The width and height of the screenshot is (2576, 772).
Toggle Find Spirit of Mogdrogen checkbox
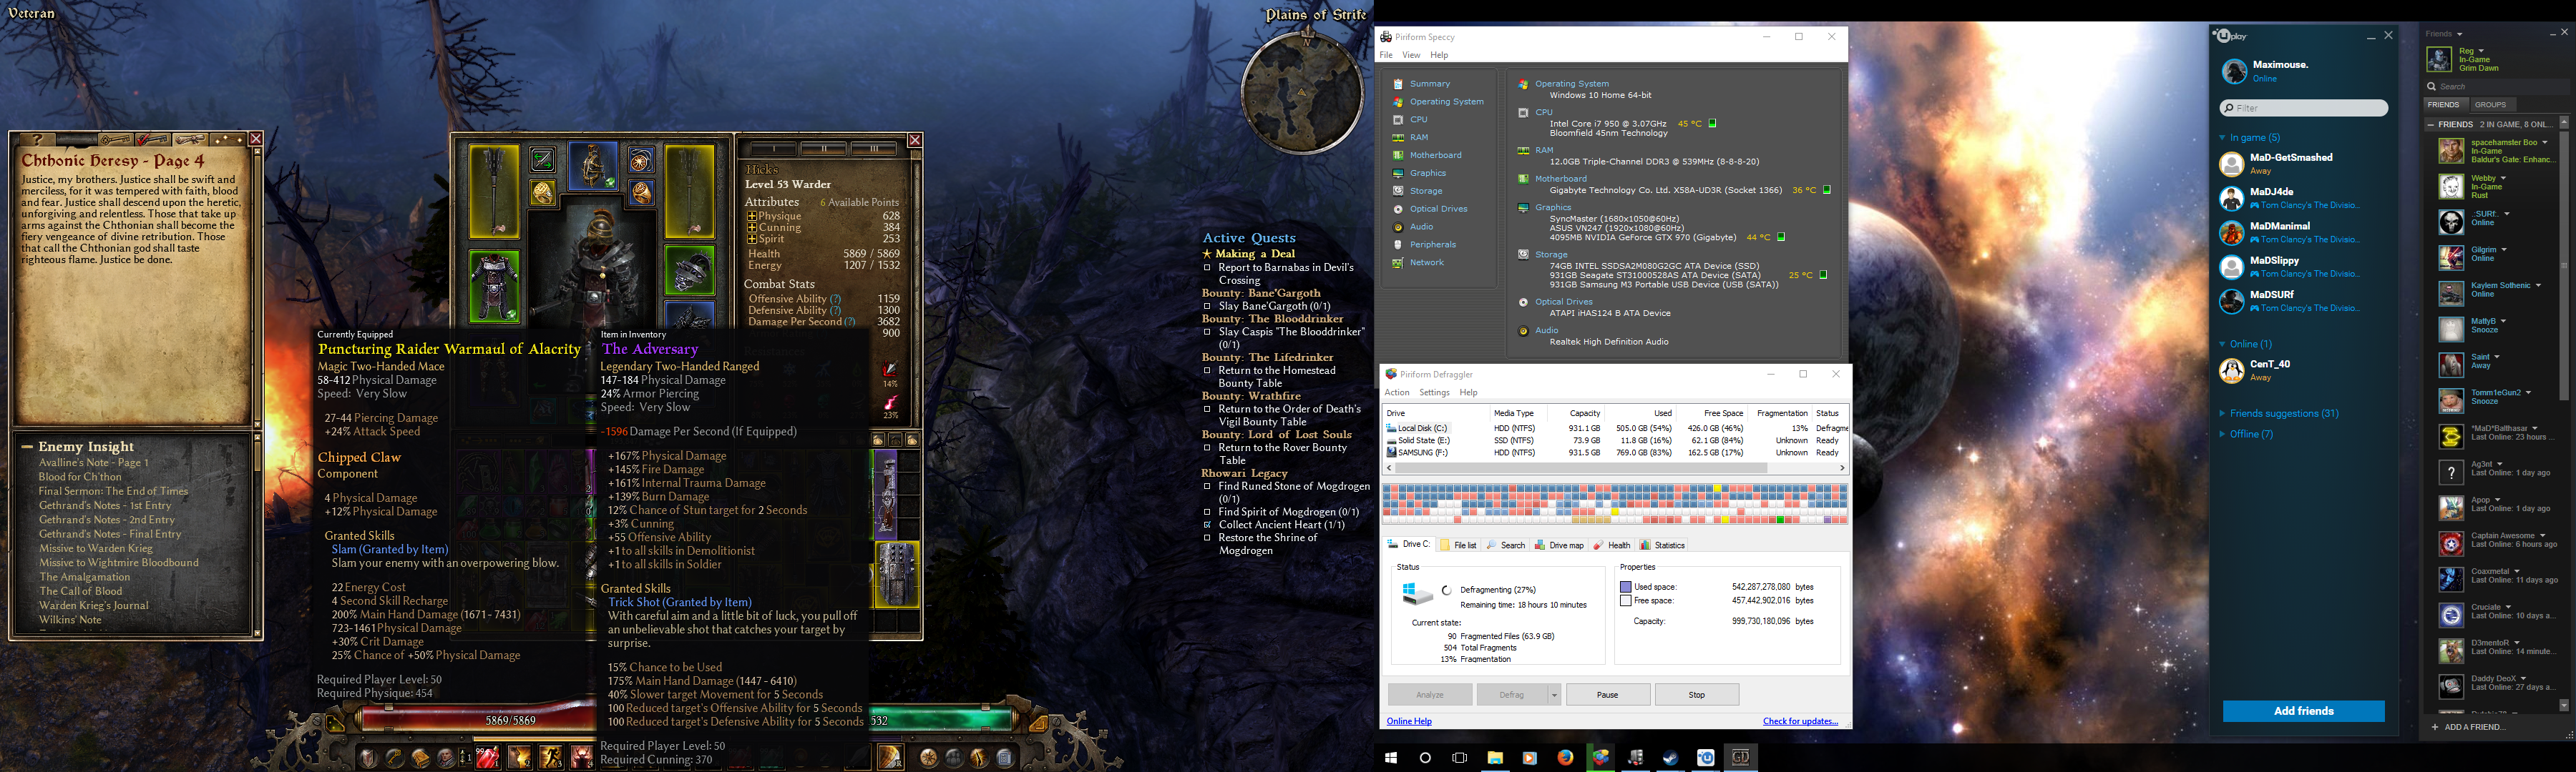pos(1207,513)
